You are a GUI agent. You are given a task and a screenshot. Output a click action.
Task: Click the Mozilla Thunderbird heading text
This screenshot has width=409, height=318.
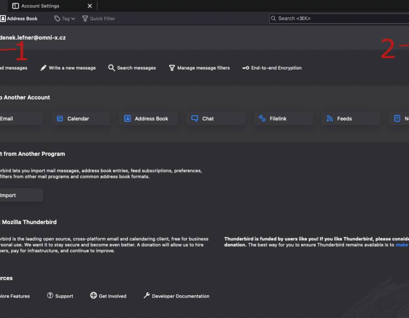click(29, 222)
